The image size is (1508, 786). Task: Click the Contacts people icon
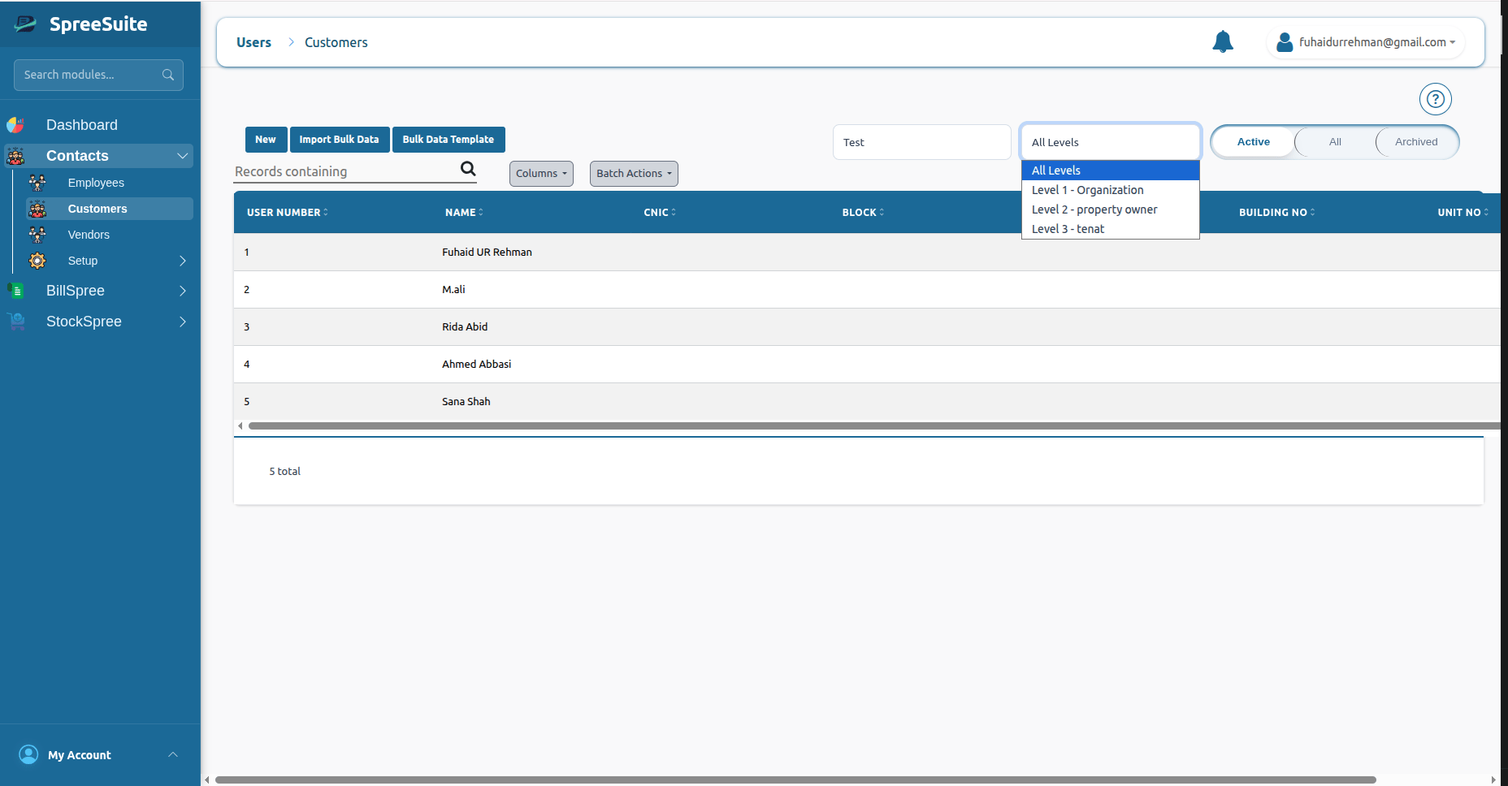(15, 156)
